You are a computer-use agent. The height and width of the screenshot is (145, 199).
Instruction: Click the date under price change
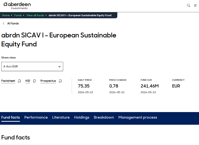click(x=117, y=92)
